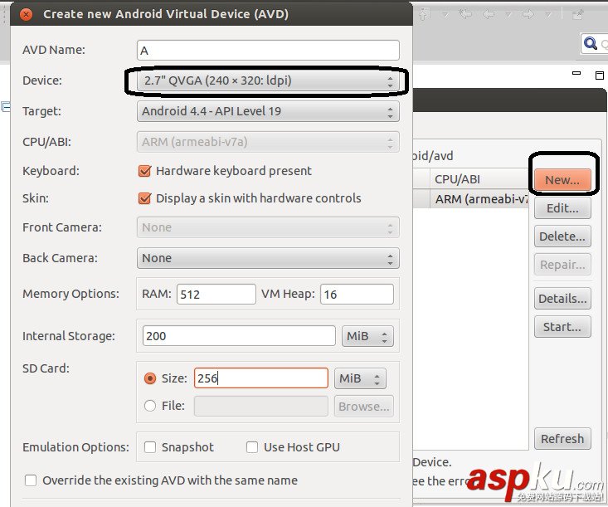Viewport: 608px width, 507px height.
Task: Click the RAM field showing 512
Action: tap(216, 295)
